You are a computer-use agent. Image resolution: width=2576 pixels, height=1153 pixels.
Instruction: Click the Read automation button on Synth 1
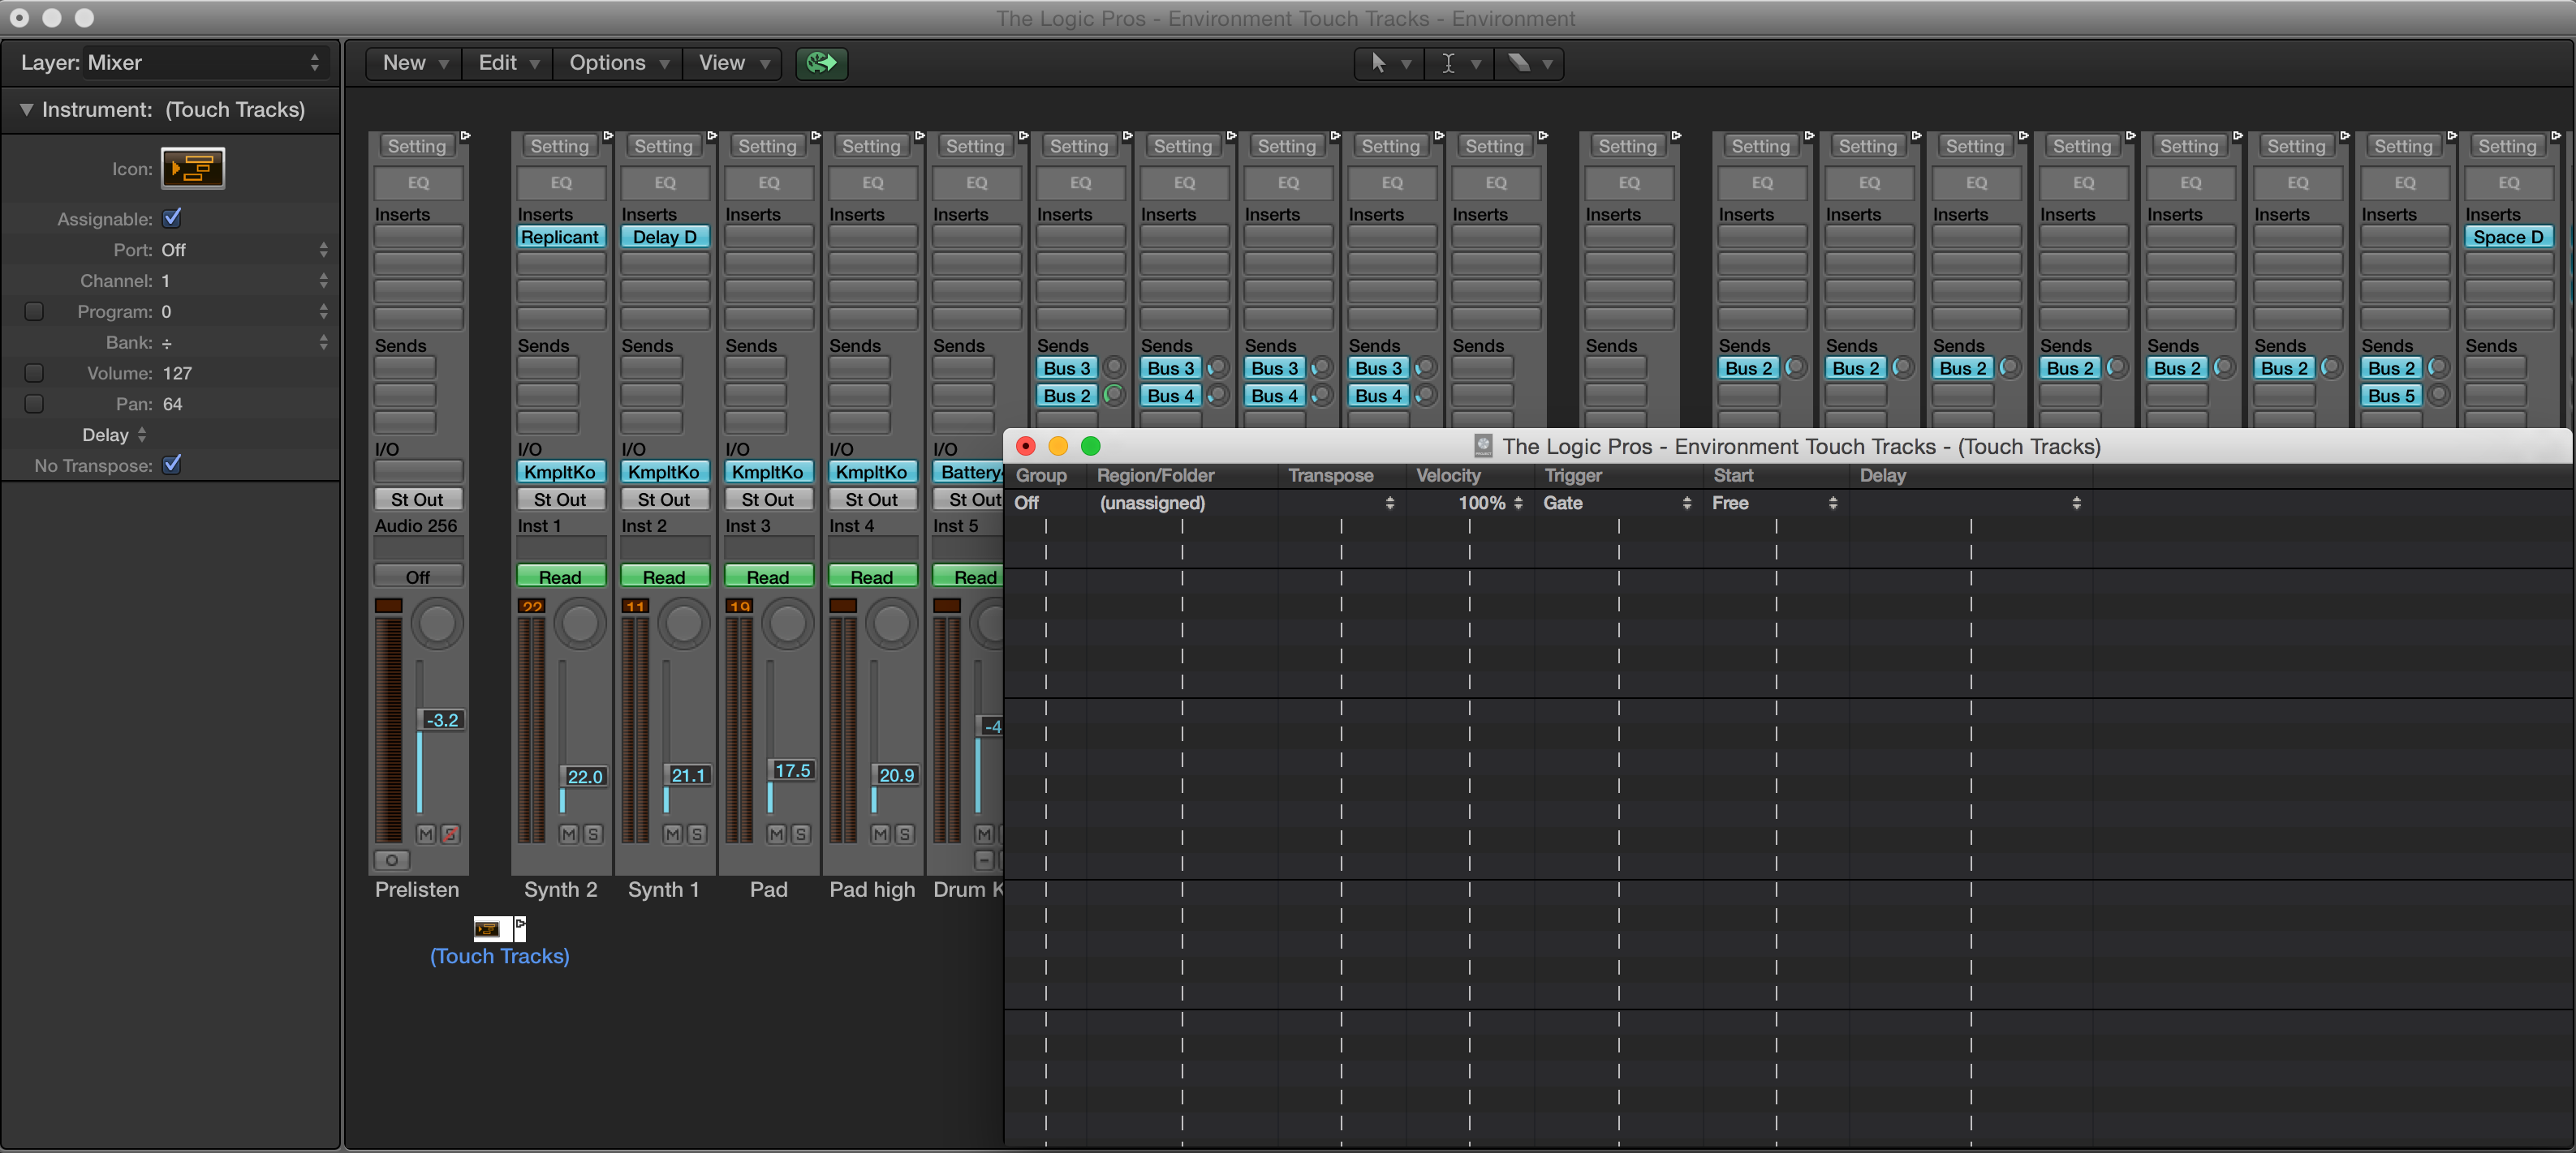tap(664, 576)
